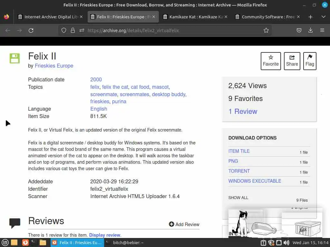This screenshot has height=247, width=330.
Task: Open the tracking protection shield icon
Action: (64, 31)
